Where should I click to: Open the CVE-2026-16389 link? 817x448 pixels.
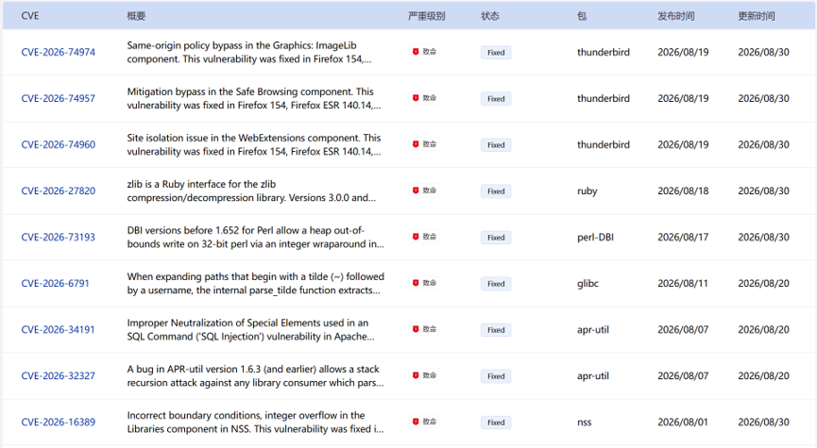coord(58,422)
